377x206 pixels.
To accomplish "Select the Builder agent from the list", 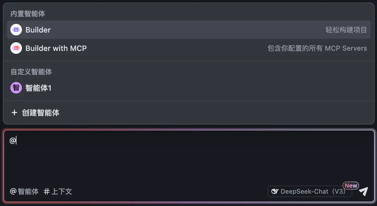I will 188,30.
